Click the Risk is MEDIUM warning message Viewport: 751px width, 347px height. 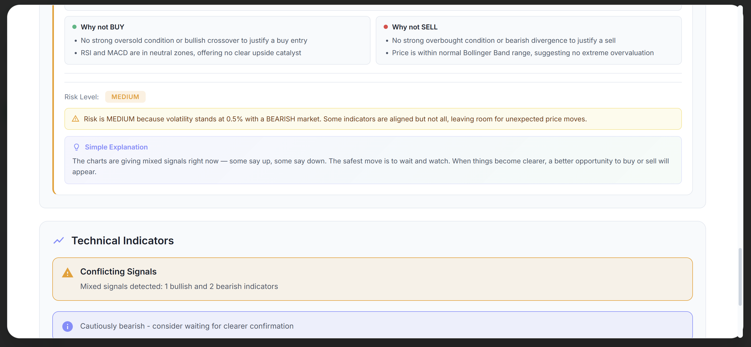coord(335,119)
